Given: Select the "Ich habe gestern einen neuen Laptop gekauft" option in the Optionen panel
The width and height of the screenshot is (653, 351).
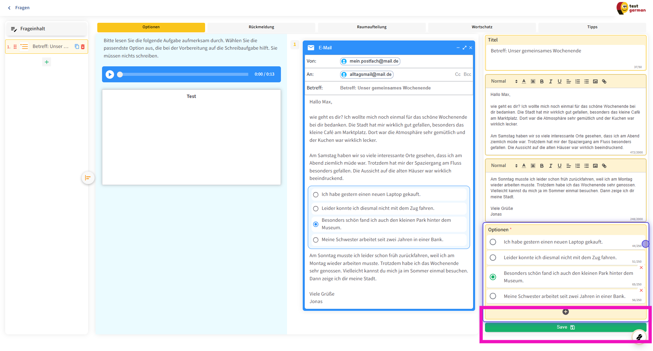Looking at the screenshot, I should (493, 242).
